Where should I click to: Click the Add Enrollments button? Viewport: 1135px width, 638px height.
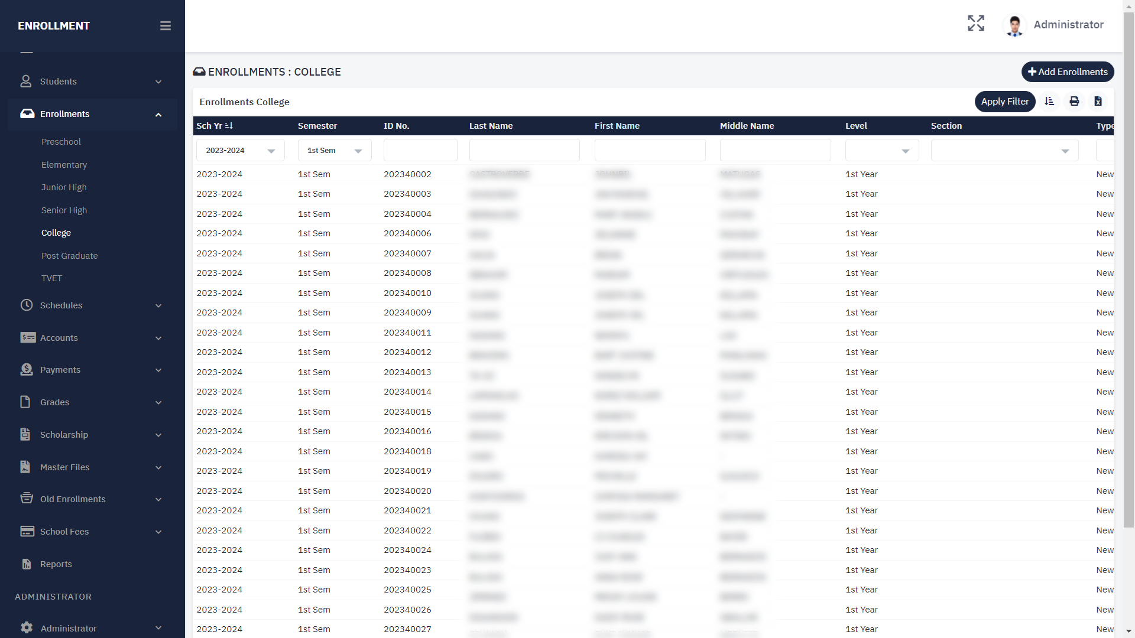(x=1068, y=72)
